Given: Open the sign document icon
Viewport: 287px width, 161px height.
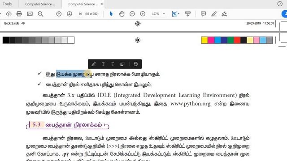Looking at the screenshot, I should [x=224, y=14].
